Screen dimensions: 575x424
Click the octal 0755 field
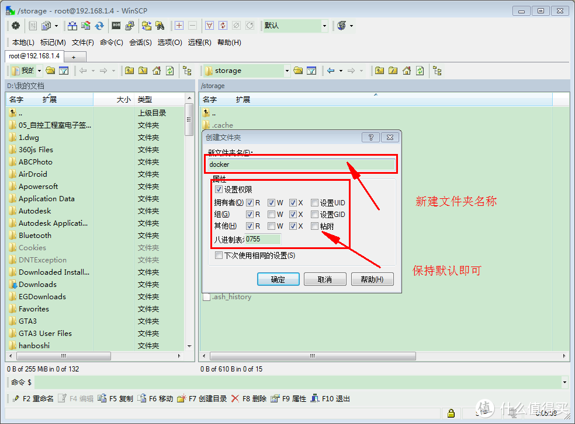coord(262,239)
